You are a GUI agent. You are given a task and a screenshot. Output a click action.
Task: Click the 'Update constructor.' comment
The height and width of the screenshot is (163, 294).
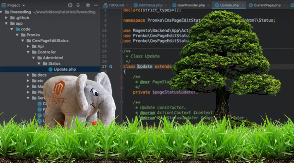[x=163, y=108]
